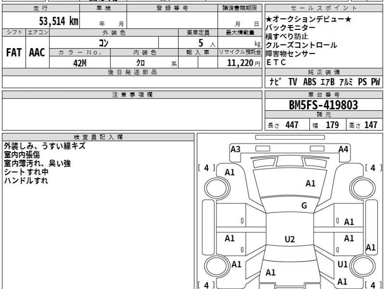
Task: Select the AAC air conditioner value
Action: [37, 53]
